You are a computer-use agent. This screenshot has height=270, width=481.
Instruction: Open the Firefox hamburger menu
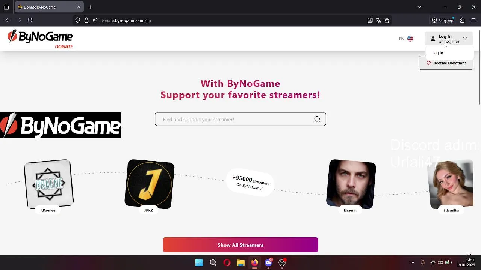click(473, 20)
